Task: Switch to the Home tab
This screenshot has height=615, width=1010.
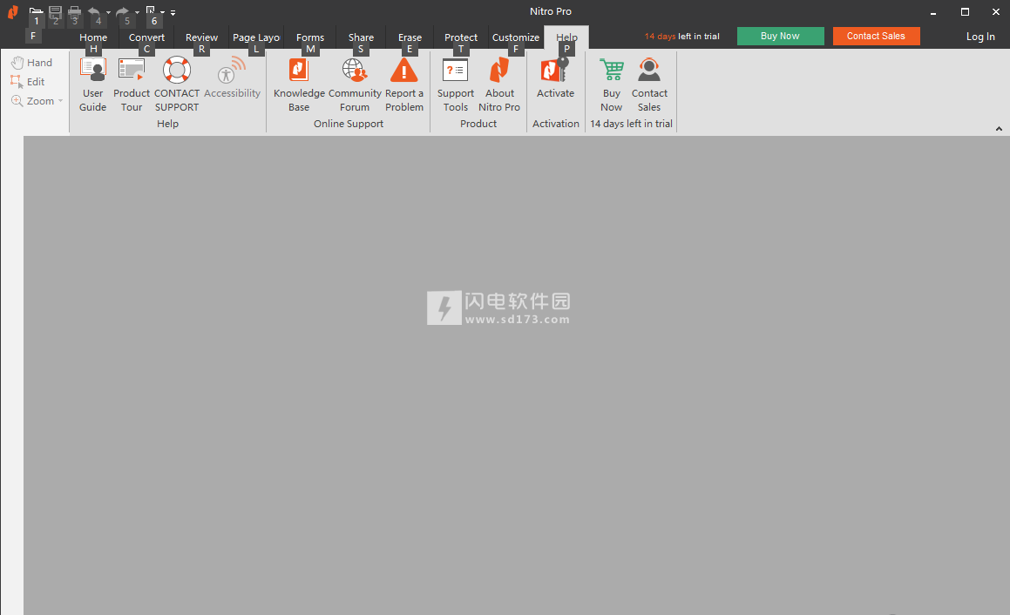Action: pos(93,37)
